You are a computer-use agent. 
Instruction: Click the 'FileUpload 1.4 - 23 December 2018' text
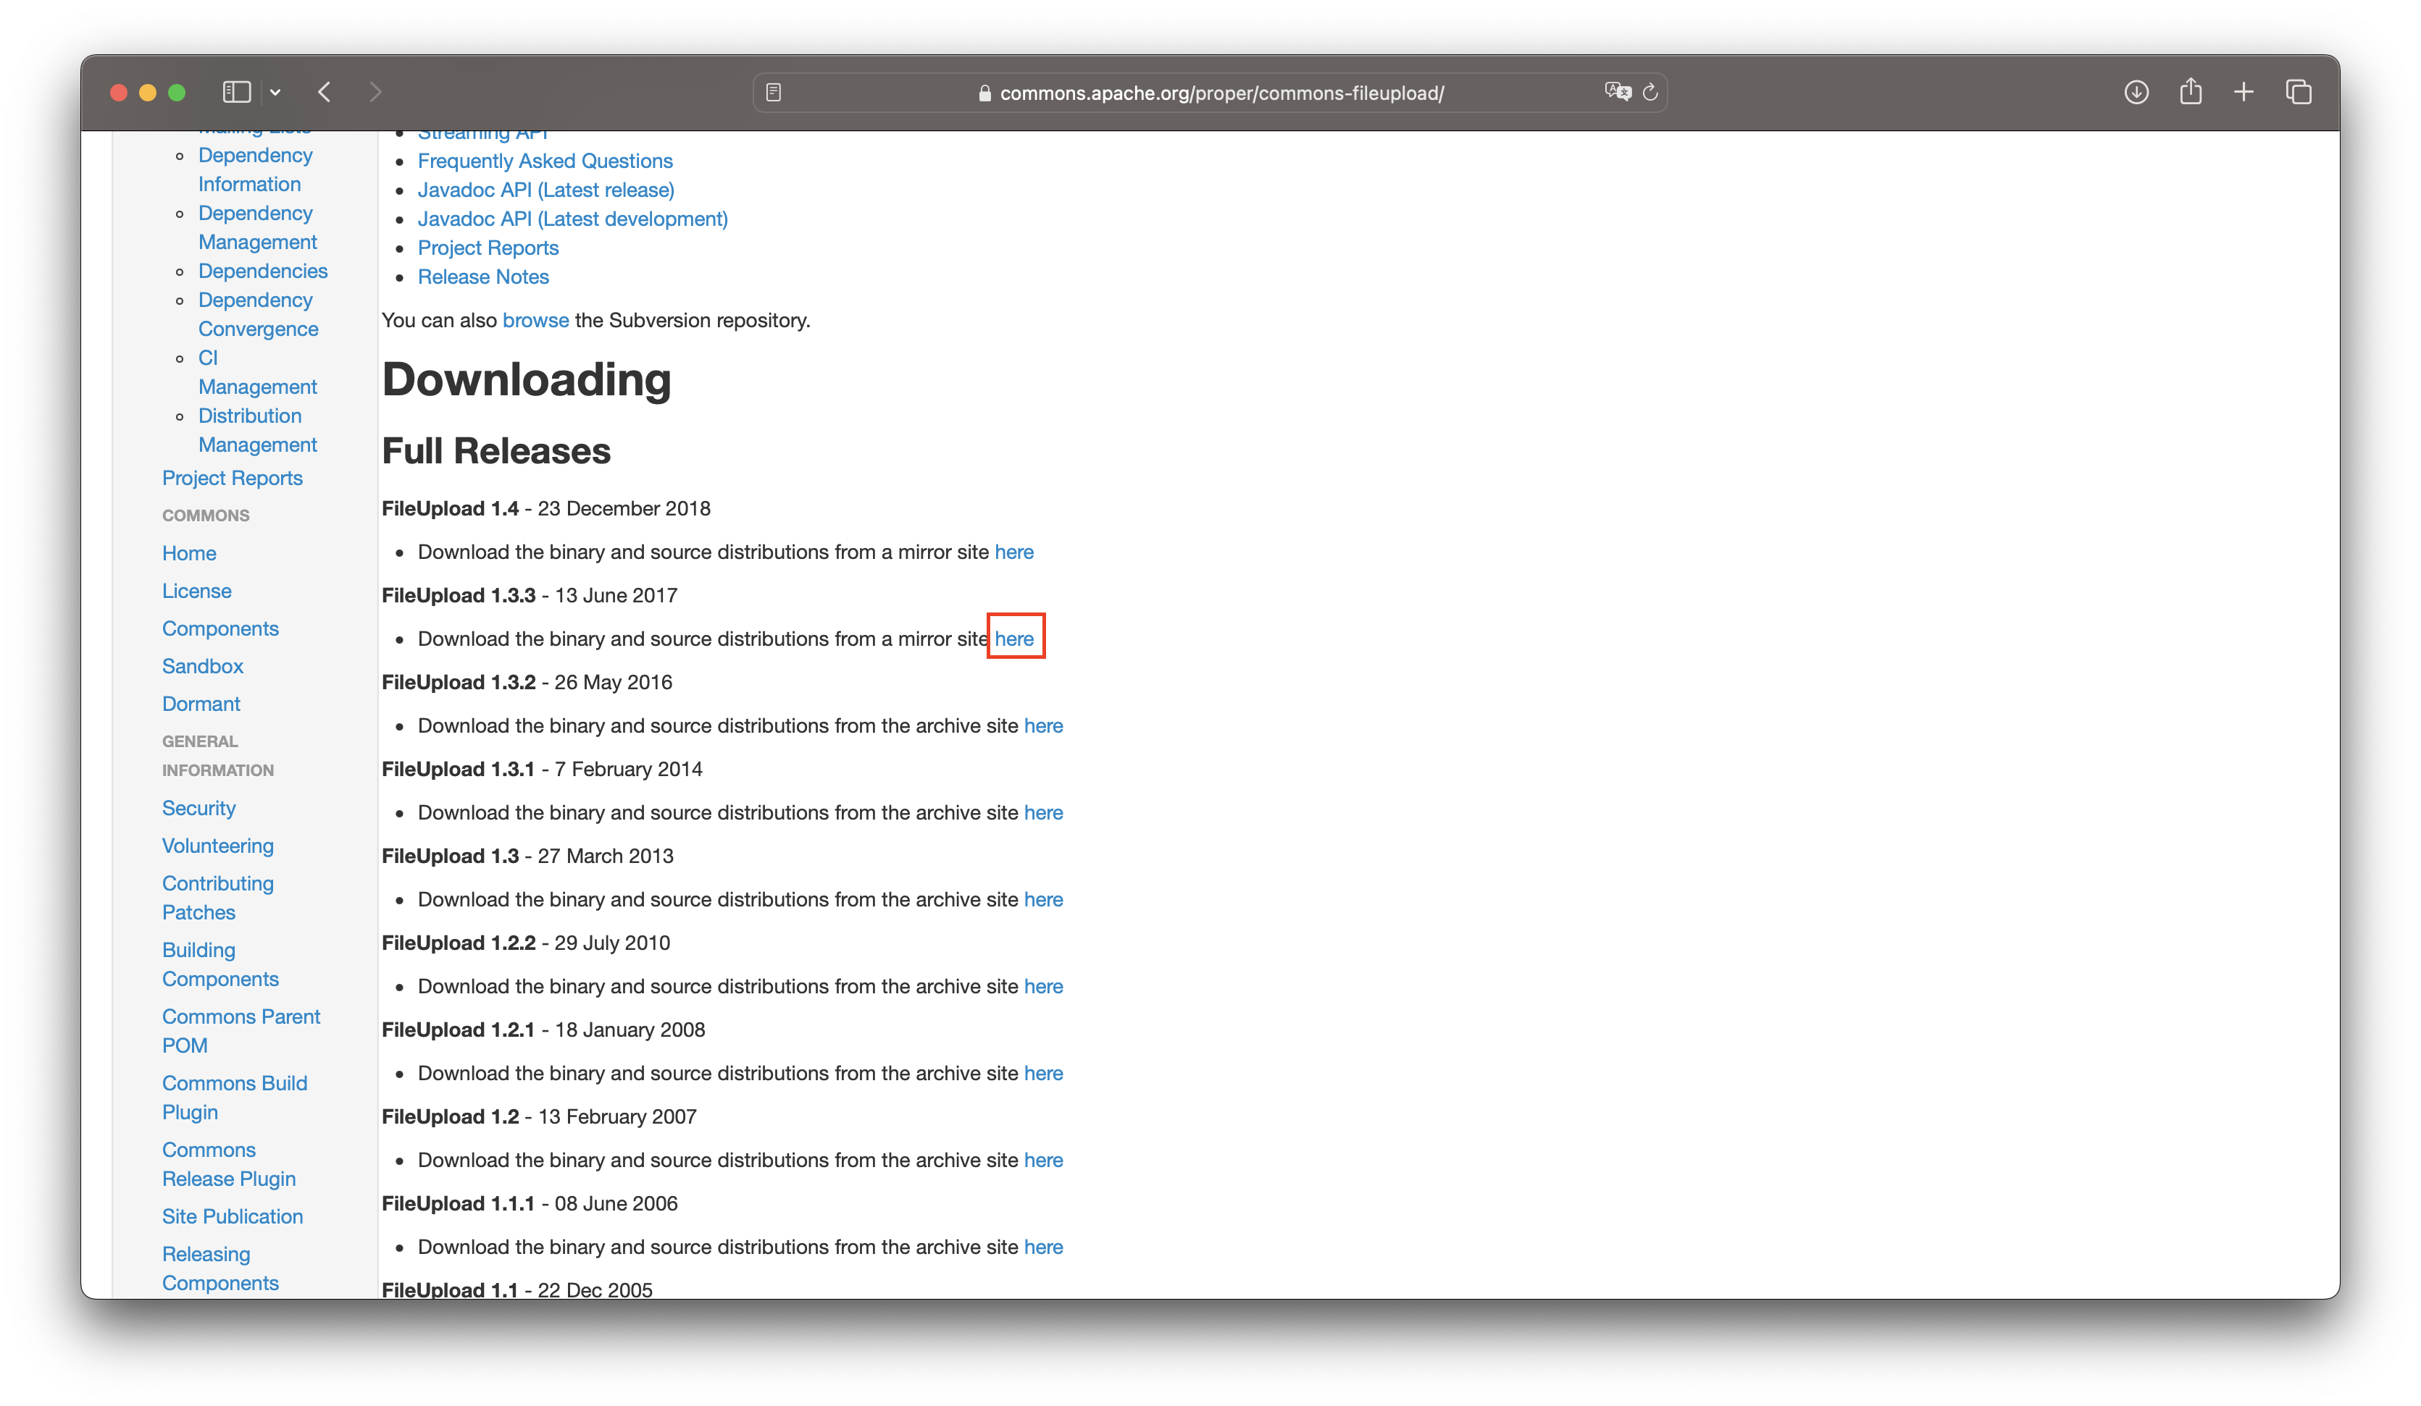(545, 509)
